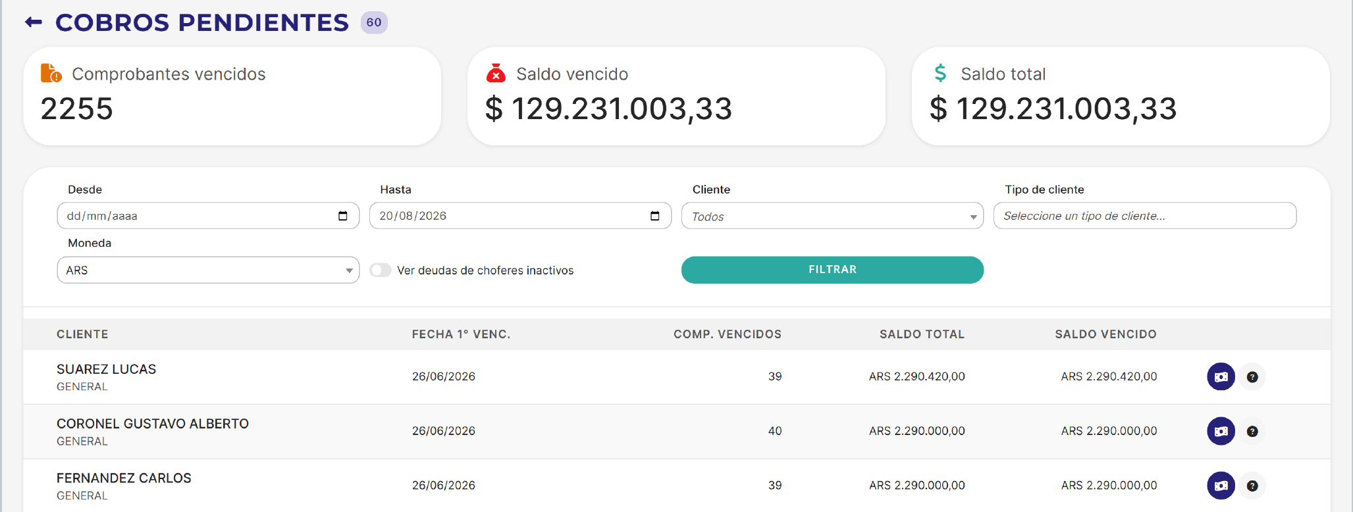Go back using the arrow beside Cobros Pendientes

[x=34, y=22]
